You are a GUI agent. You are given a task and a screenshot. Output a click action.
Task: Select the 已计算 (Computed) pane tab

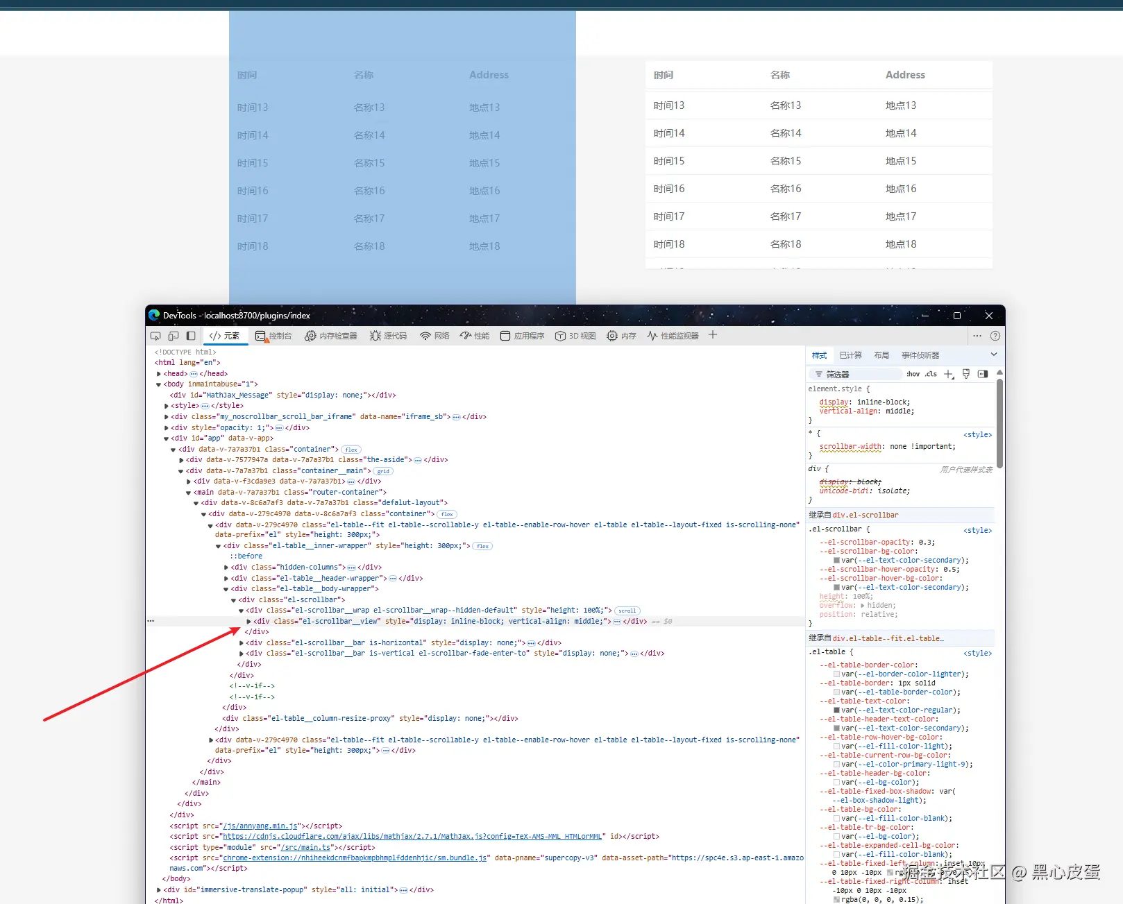pyautogui.click(x=851, y=355)
